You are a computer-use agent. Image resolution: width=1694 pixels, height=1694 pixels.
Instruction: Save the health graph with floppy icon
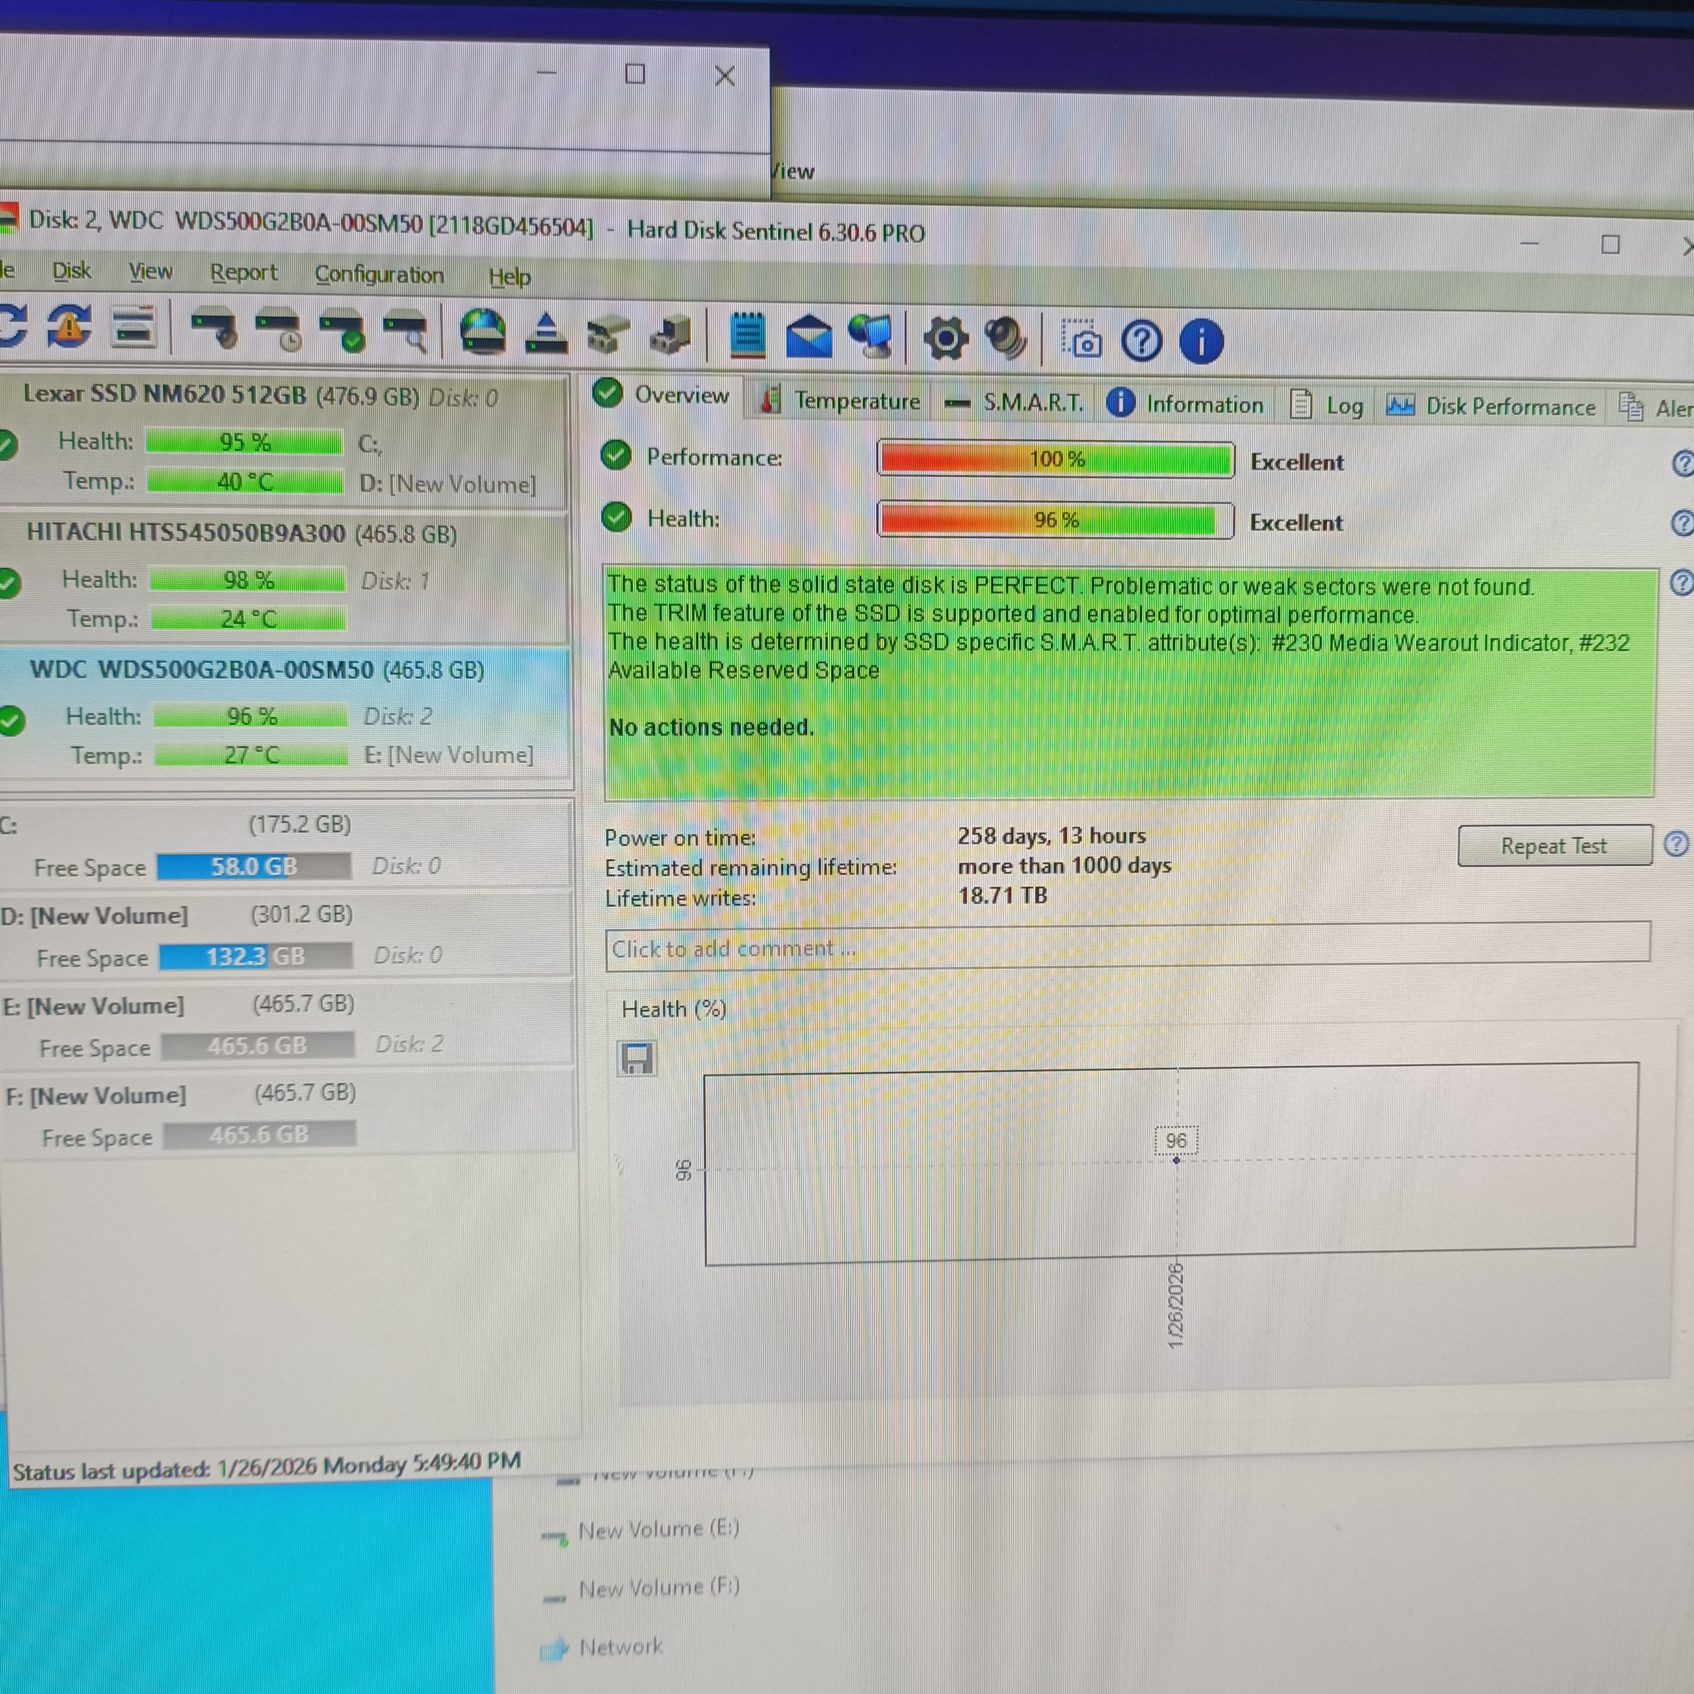(x=637, y=1059)
